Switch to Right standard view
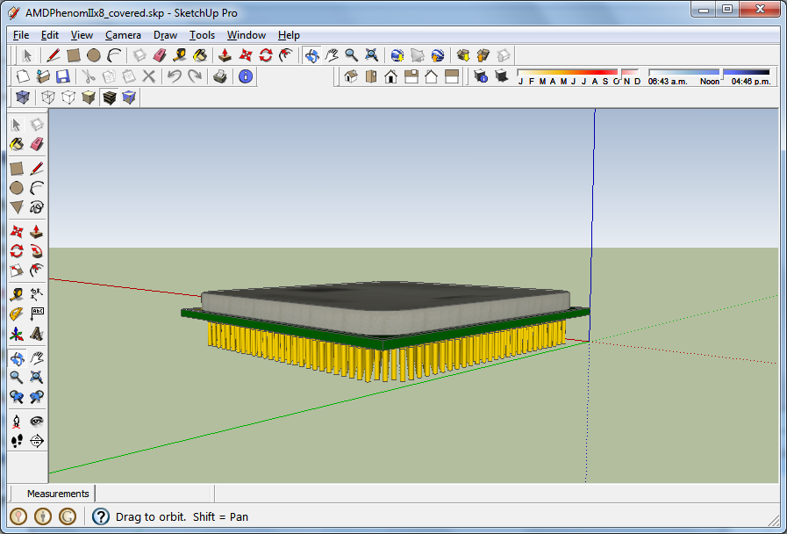 point(411,76)
